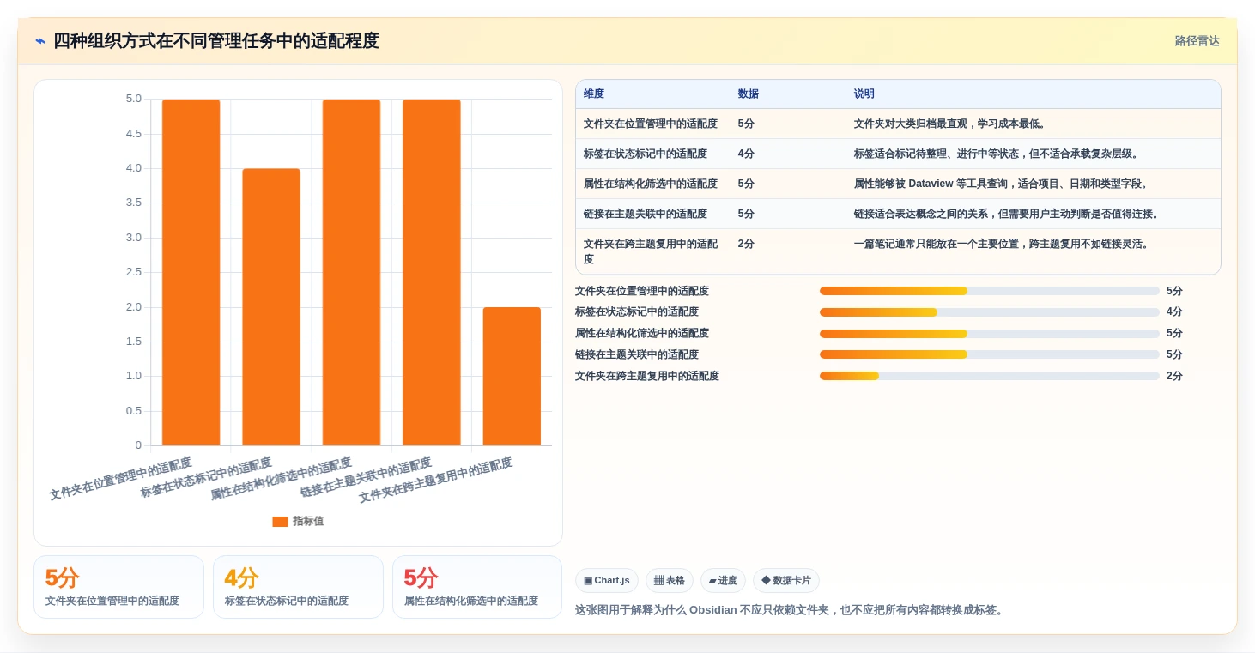This screenshot has width=1255, height=653.
Task: Click table cell 文件夹在位置管理中的适配度
Action: coord(651,124)
